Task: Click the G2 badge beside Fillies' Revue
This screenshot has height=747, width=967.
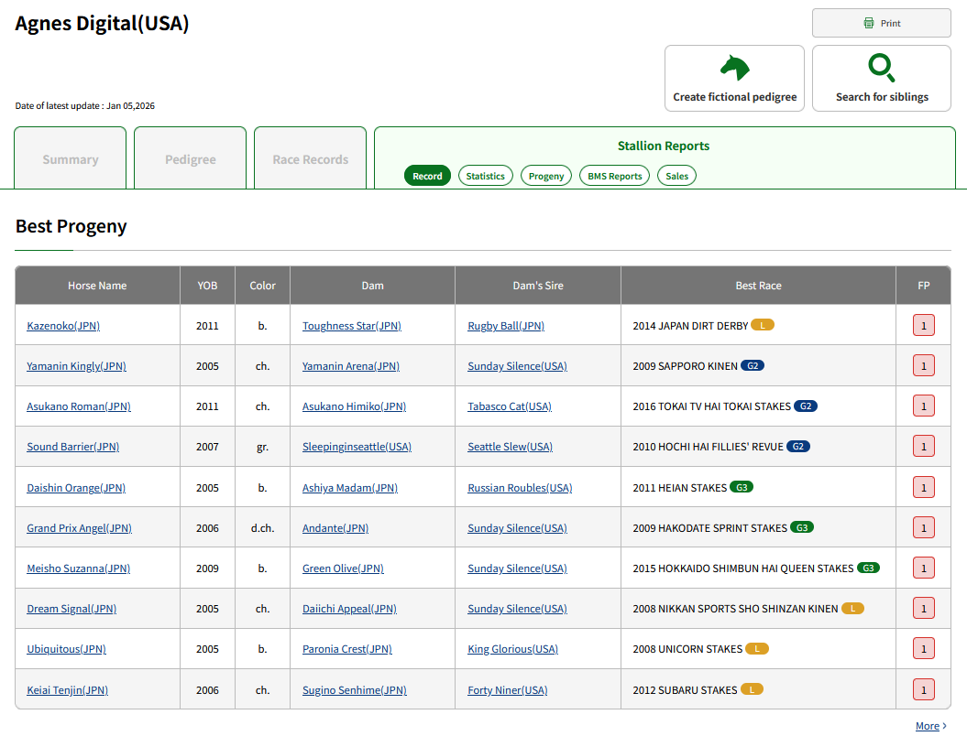Action: (x=798, y=447)
